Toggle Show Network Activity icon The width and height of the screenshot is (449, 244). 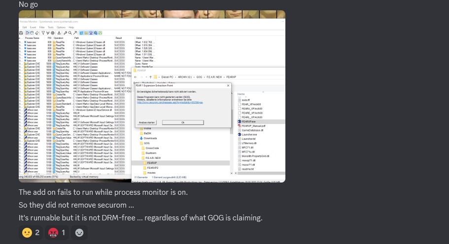(91, 33)
